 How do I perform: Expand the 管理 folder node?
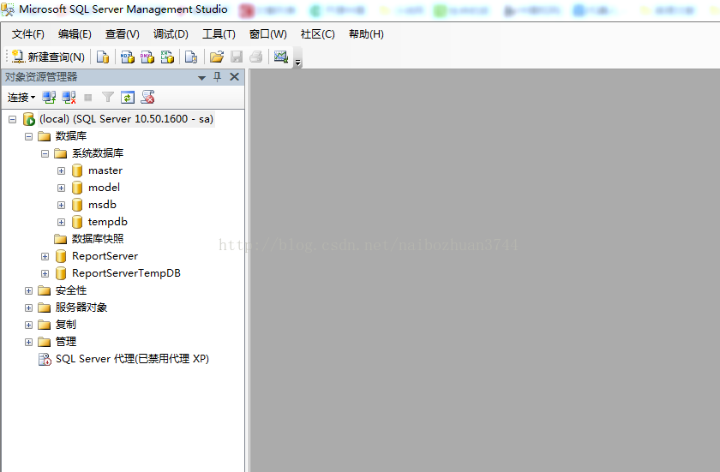pos(28,342)
